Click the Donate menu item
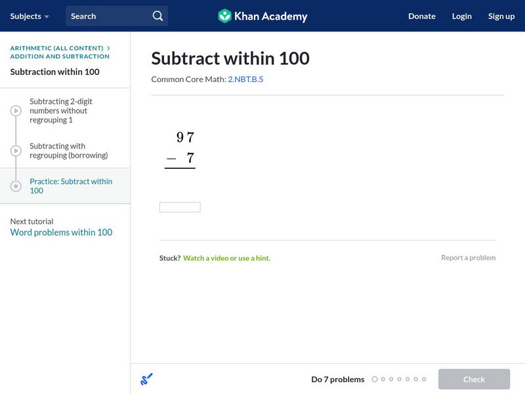The height and width of the screenshot is (394, 525). click(421, 16)
